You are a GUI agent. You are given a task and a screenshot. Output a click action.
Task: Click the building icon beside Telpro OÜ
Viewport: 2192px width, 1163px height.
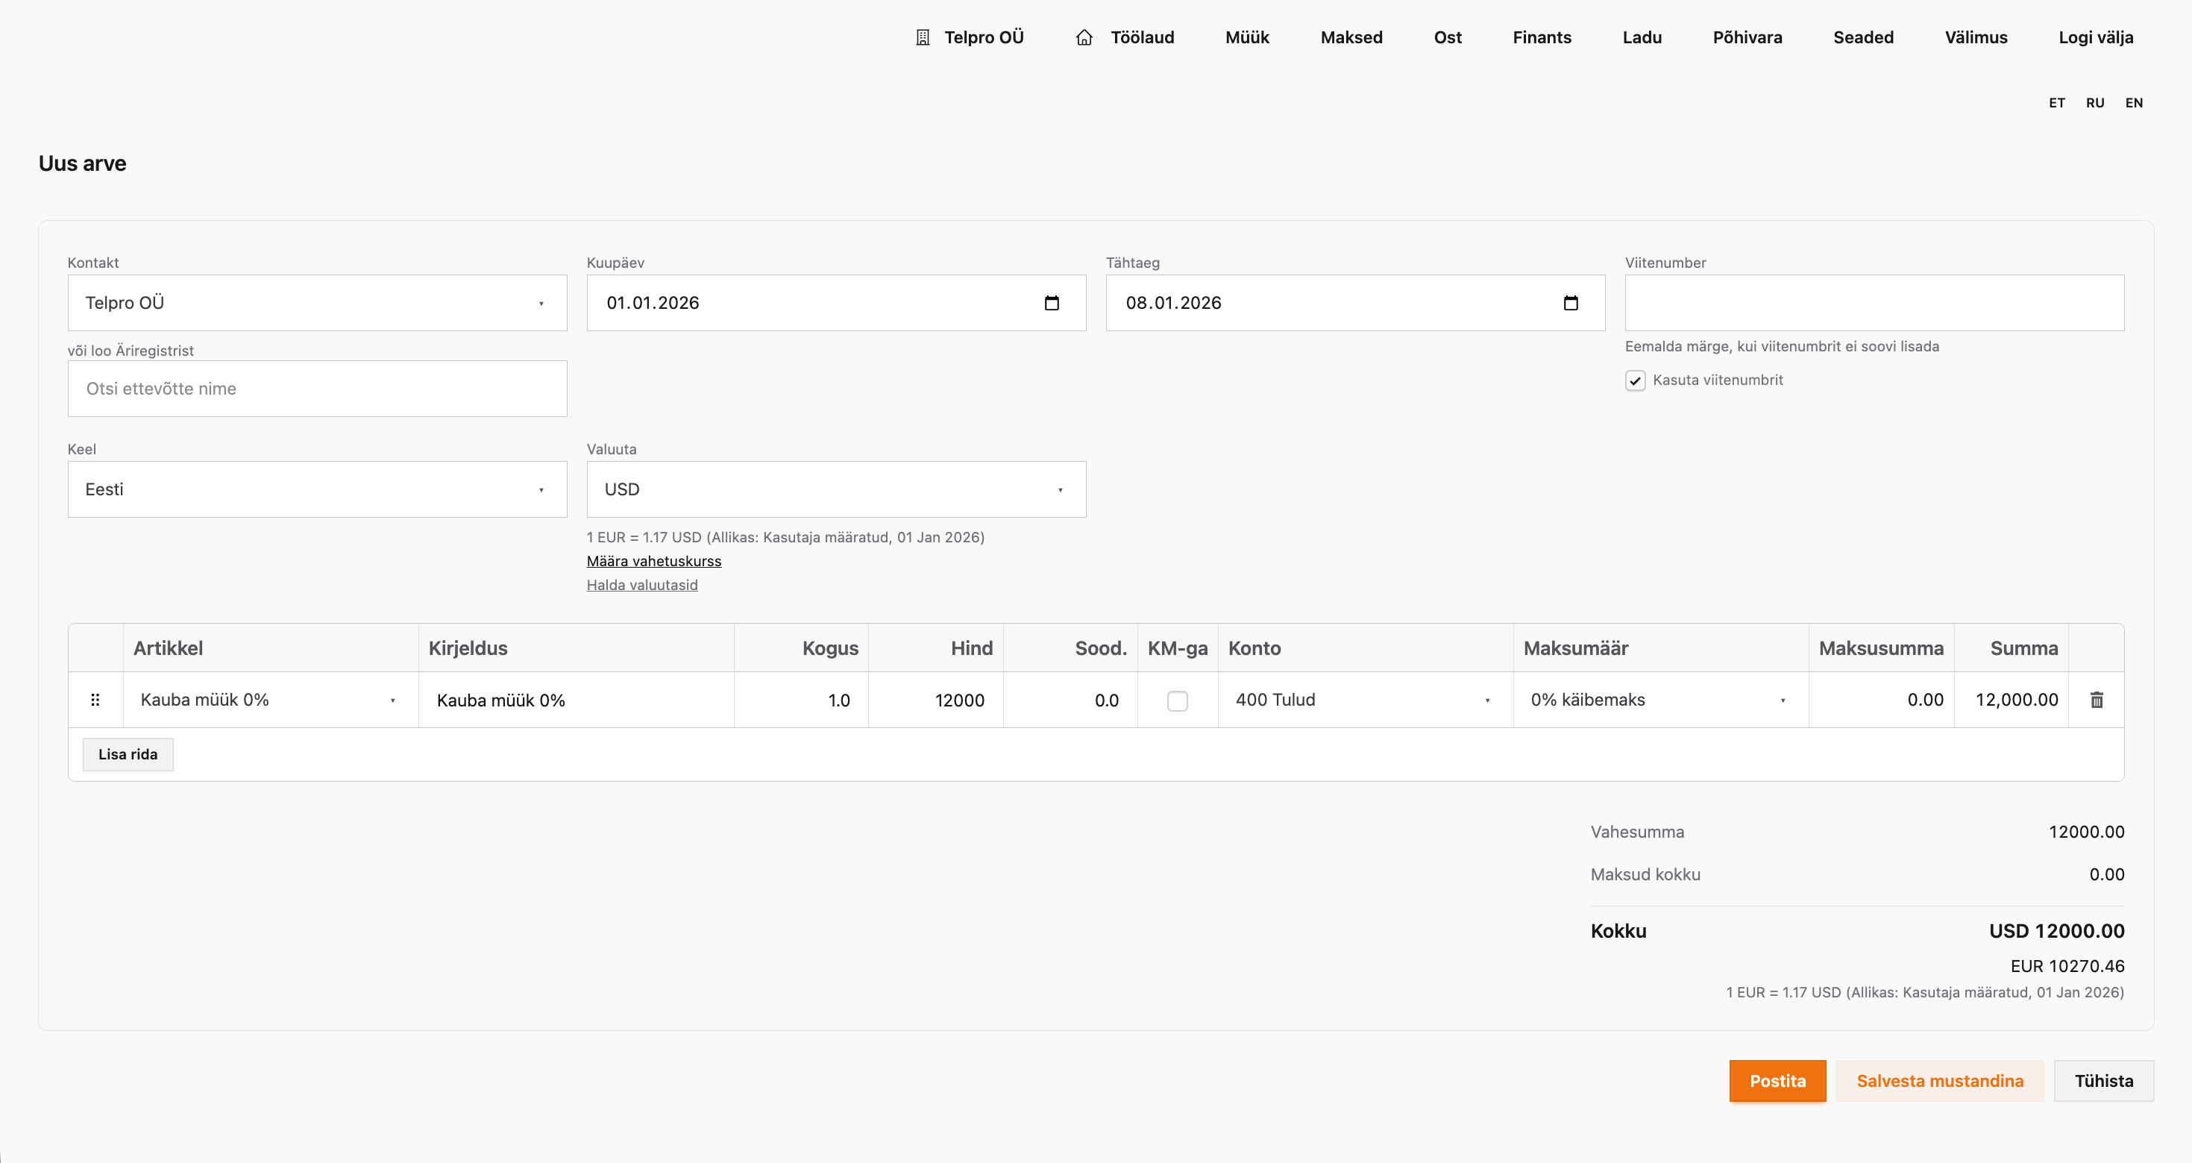pyautogui.click(x=923, y=37)
